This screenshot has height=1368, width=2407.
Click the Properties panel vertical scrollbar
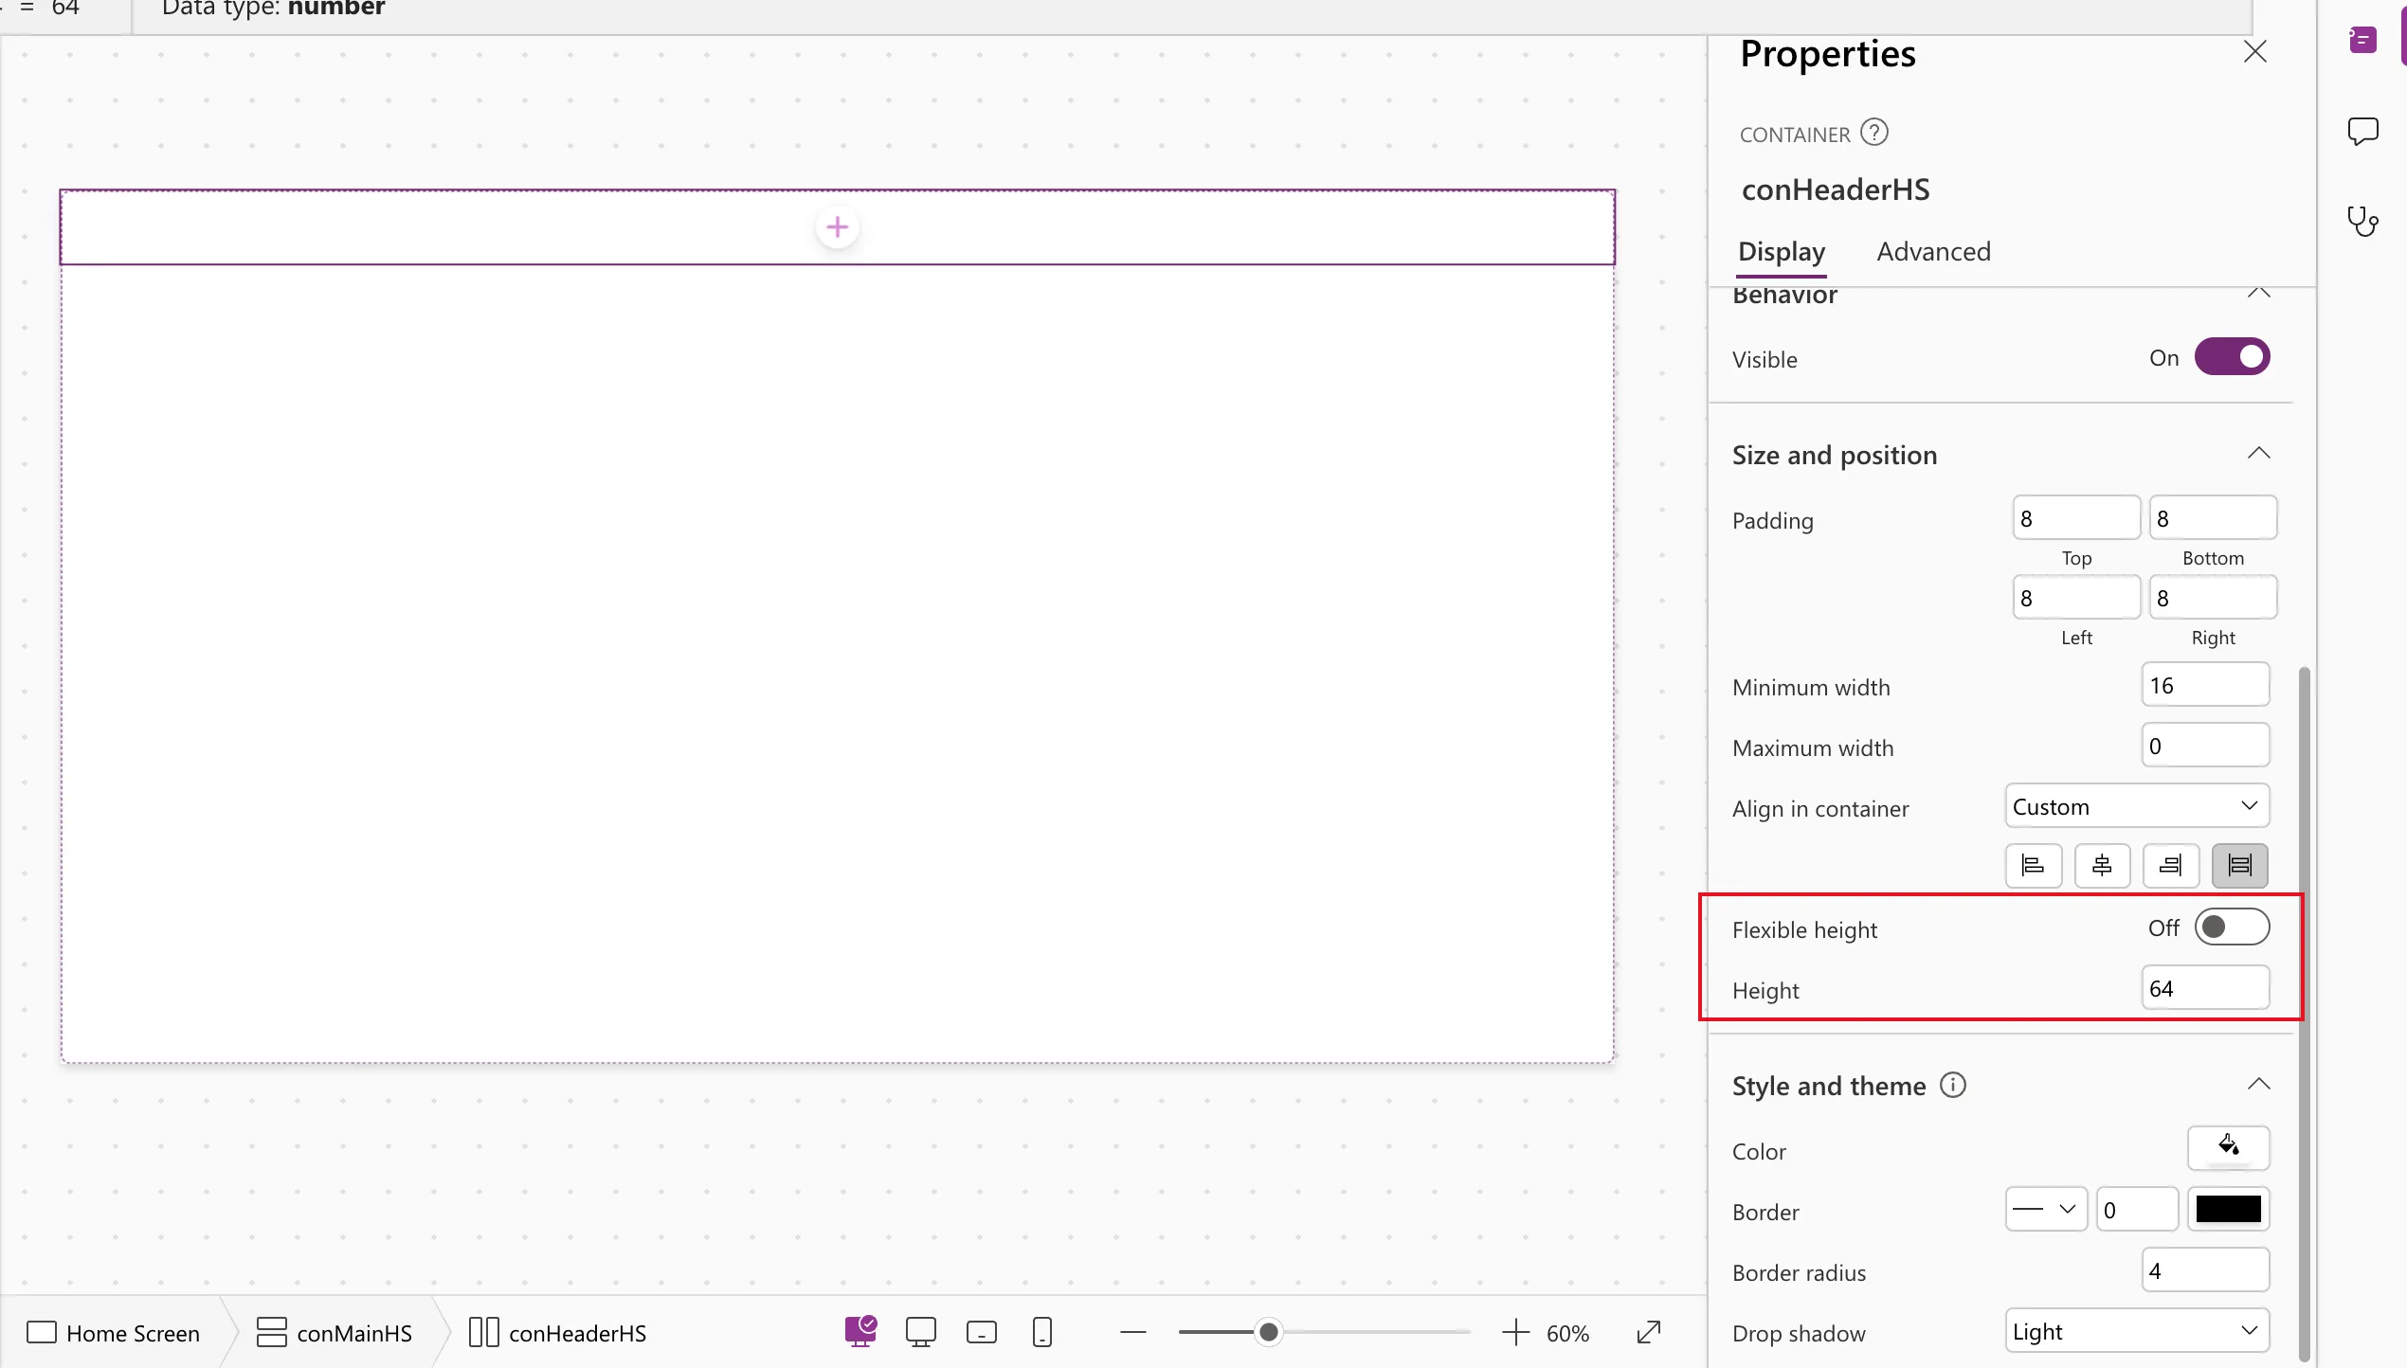2304,1014
